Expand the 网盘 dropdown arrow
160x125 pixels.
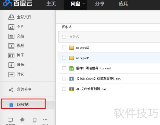pyautogui.click(x=84, y=4)
